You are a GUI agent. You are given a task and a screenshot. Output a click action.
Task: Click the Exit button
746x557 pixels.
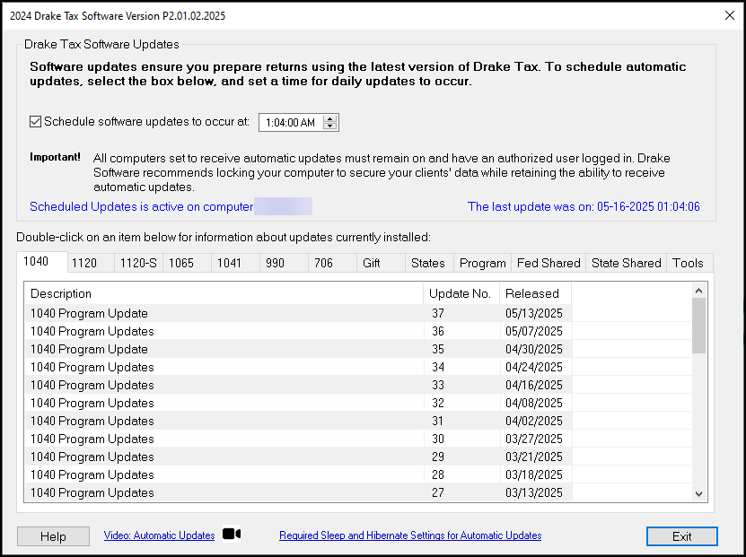681,536
